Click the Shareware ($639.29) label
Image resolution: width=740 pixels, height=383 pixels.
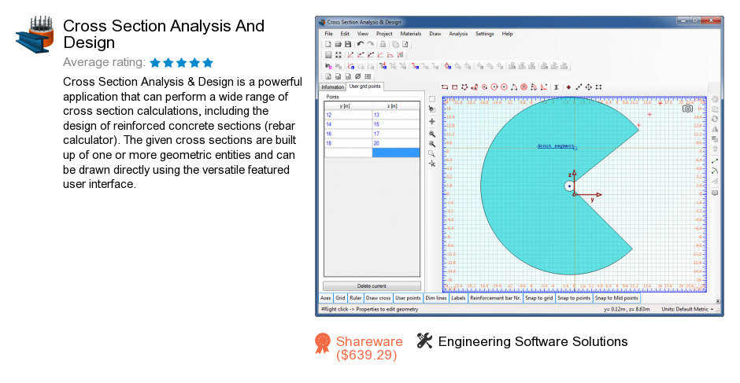(369, 348)
